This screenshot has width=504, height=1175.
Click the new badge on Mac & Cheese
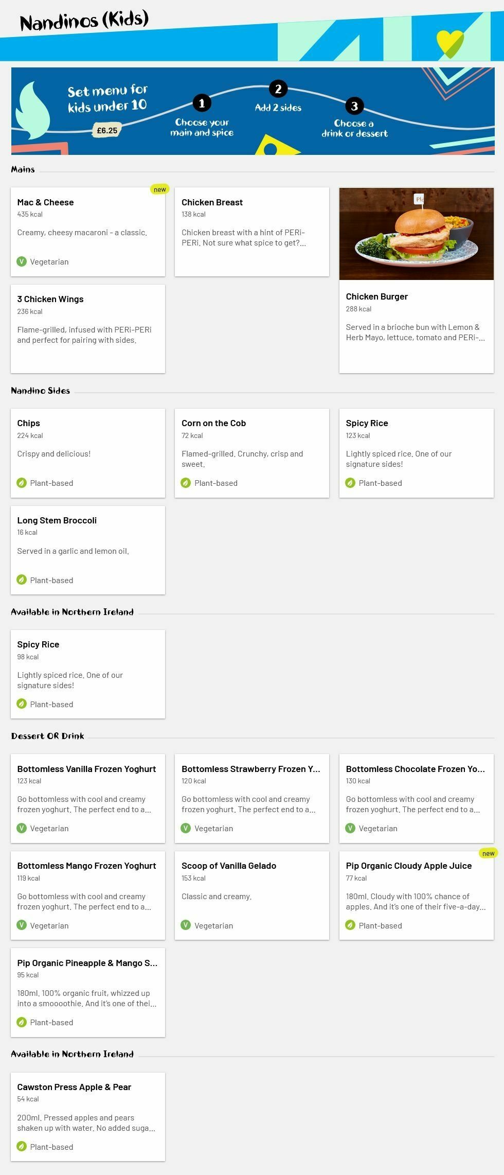159,189
